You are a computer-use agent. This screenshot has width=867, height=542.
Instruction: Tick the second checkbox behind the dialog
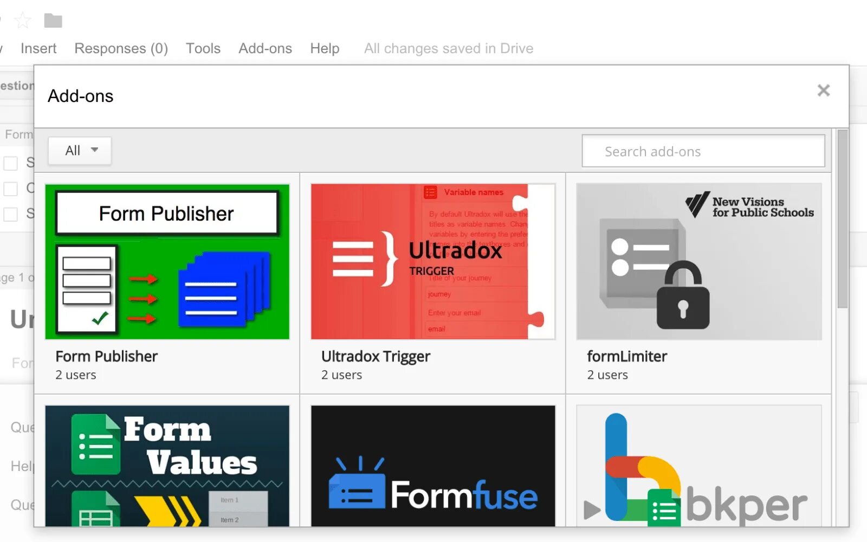[11, 189]
